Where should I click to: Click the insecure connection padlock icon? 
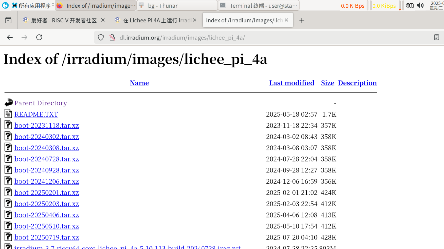112,37
